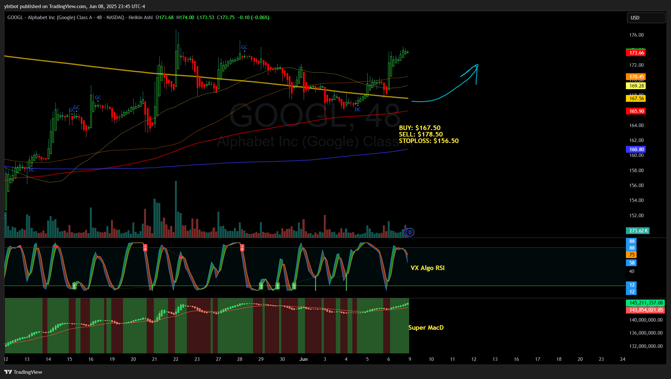Click the Jun month label on time axis

click(303, 359)
